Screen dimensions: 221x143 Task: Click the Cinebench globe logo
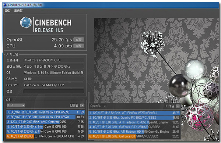tap(26, 22)
